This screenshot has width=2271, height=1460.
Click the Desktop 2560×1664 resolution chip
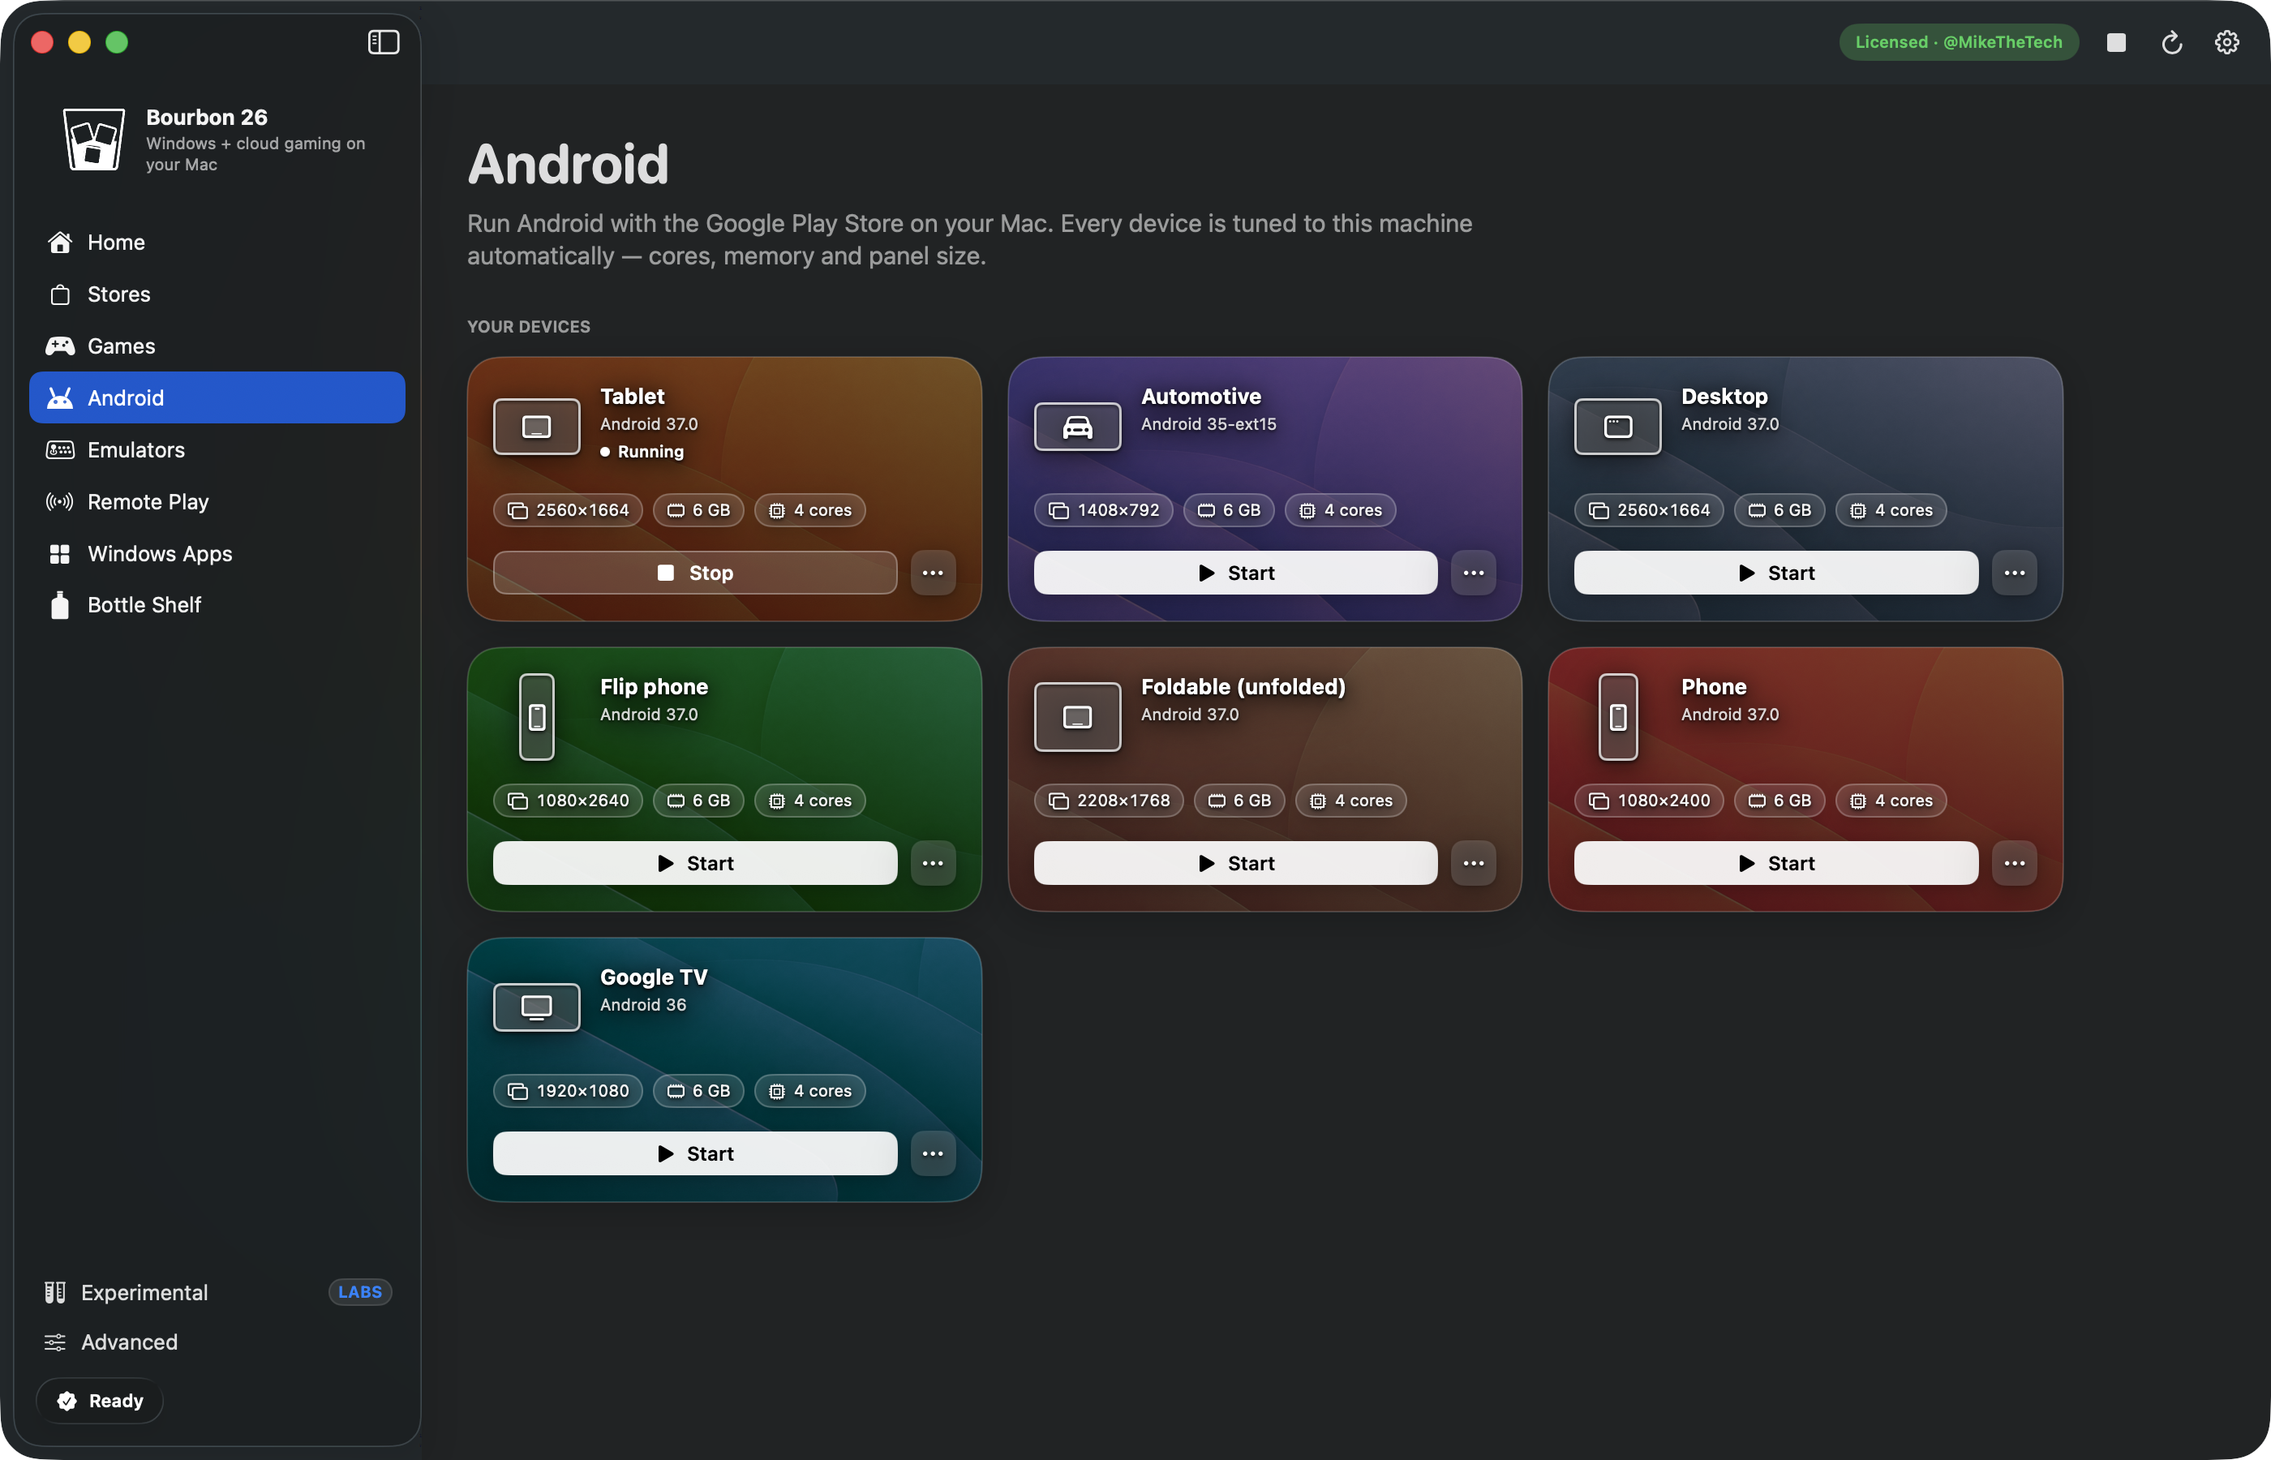(1649, 510)
